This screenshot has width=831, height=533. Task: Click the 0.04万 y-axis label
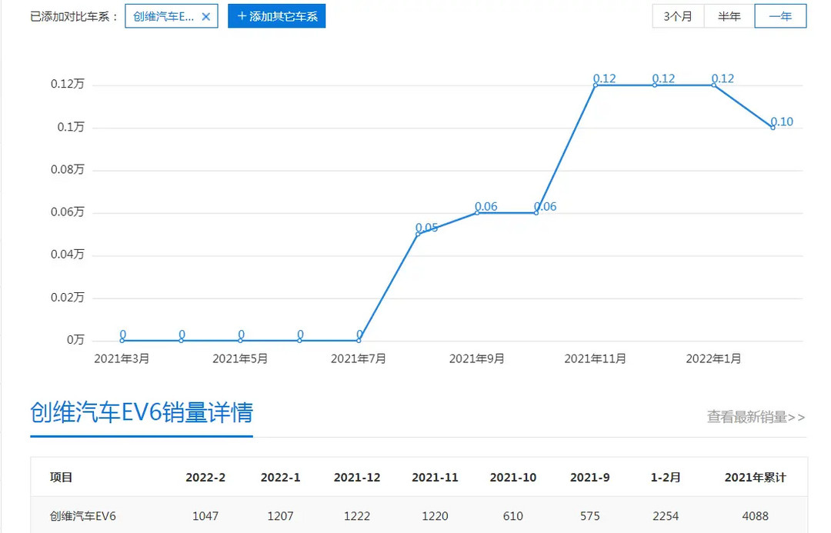tap(67, 255)
